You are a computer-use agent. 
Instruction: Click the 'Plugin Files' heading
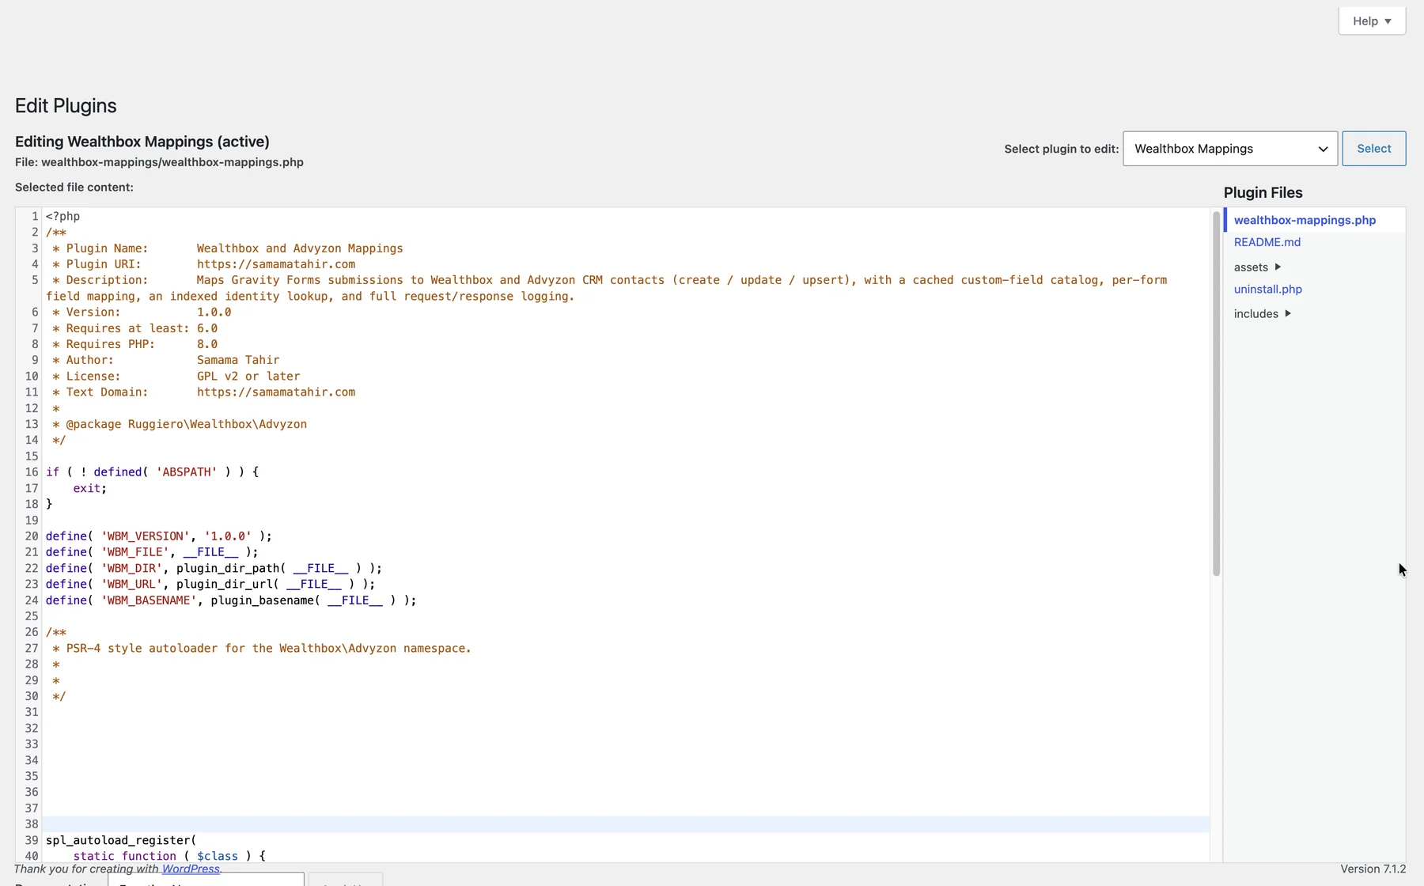point(1263,193)
